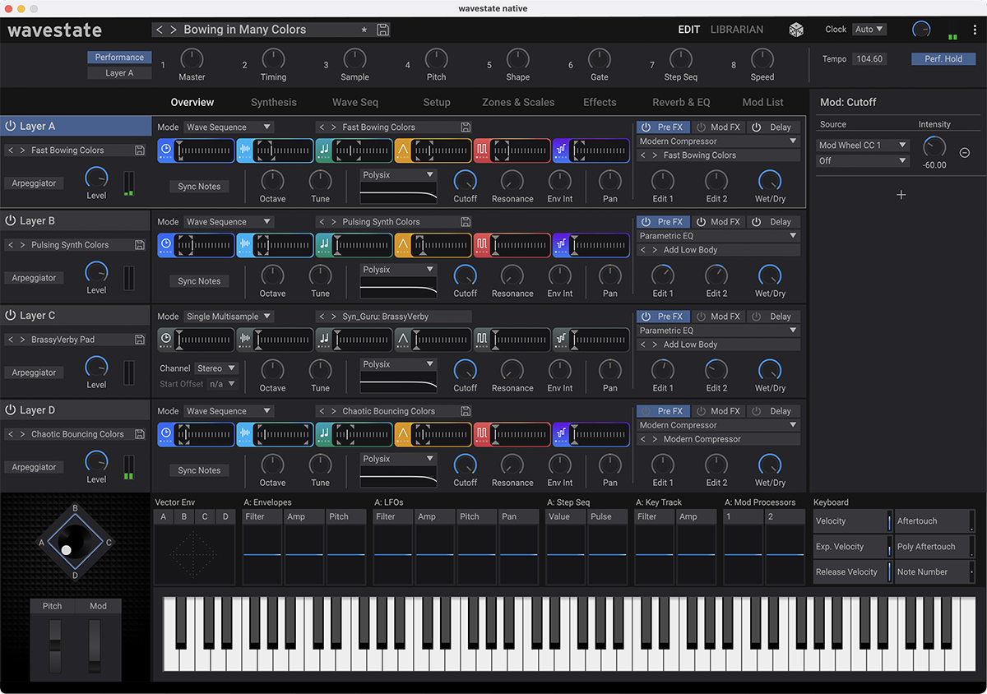
Task: Select Performance mod knob set button
Action: pyautogui.click(x=119, y=58)
